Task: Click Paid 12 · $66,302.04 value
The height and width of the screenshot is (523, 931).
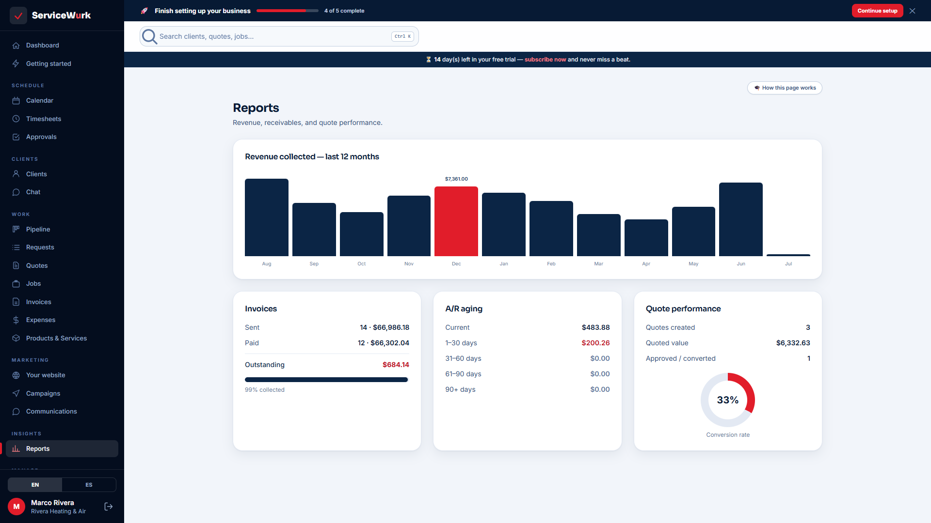Action: (384, 343)
